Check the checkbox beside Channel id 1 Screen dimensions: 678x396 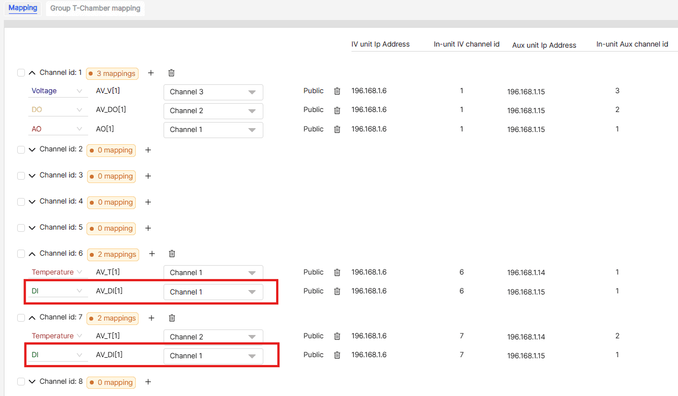coord(21,72)
